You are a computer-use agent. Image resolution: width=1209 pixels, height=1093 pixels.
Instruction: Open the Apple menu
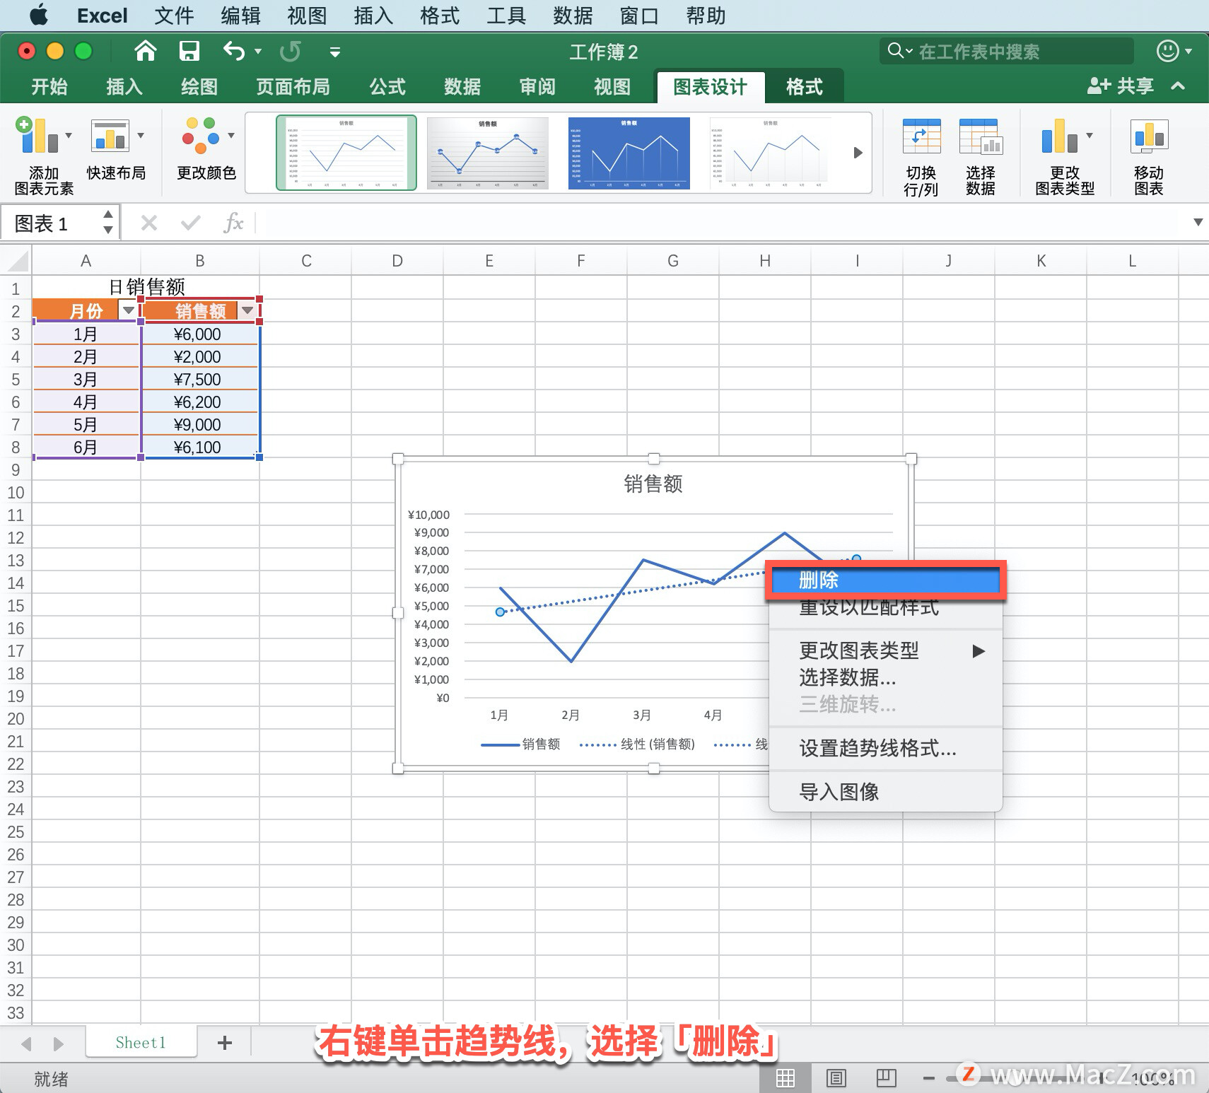click(x=40, y=15)
